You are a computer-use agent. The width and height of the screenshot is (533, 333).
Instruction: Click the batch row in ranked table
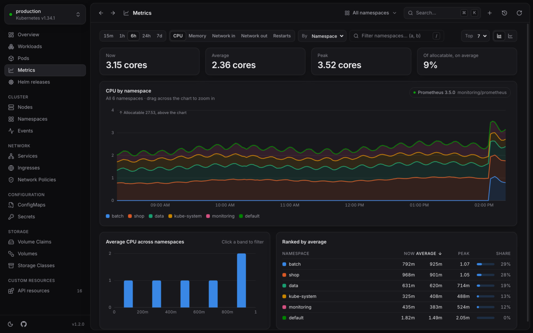396,264
